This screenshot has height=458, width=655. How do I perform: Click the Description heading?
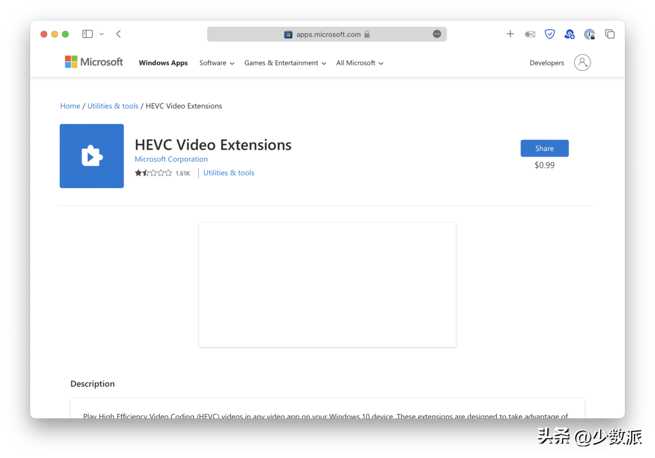pos(92,384)
